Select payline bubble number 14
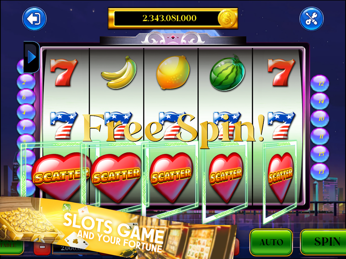Image resolution: width=346 pixels, height=259 pixels. (320, 101)
